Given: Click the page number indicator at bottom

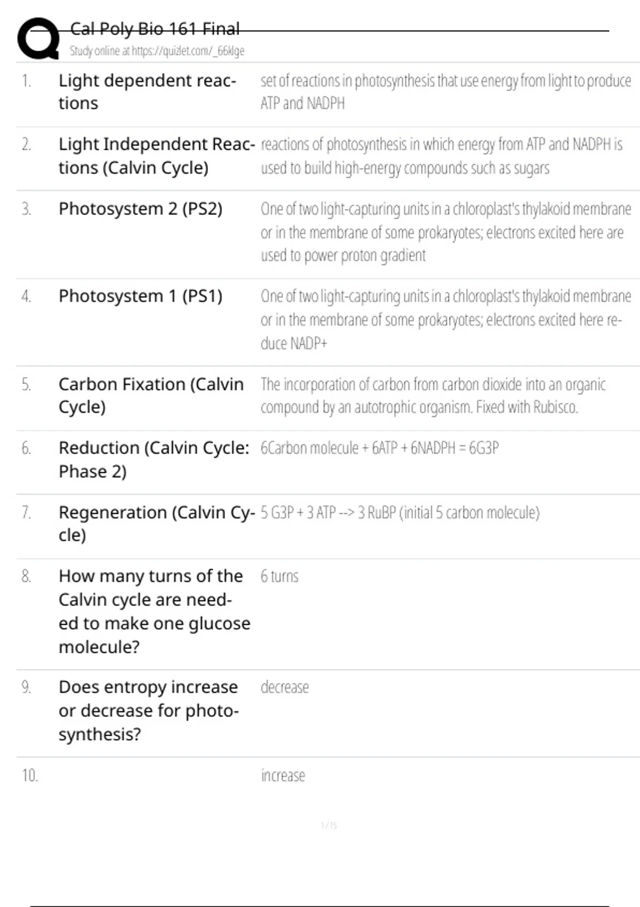Looking at the screenshot, I should [329, 825].
